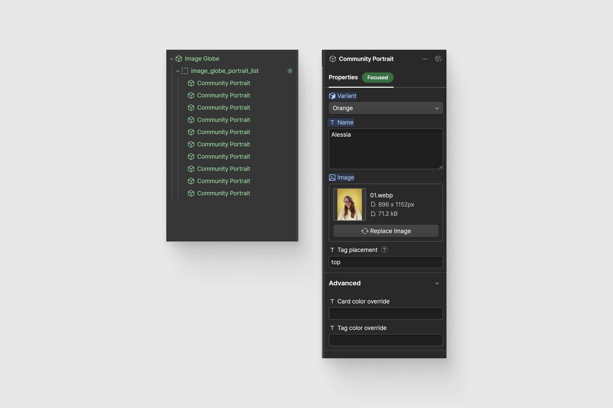Click the component edit icon in the panel header
The image size is (613, 408).
tap(438, 59)
